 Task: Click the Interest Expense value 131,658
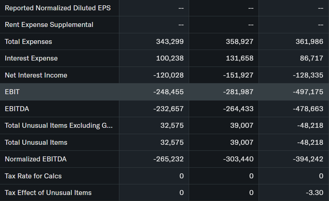[x=240, y=58]
